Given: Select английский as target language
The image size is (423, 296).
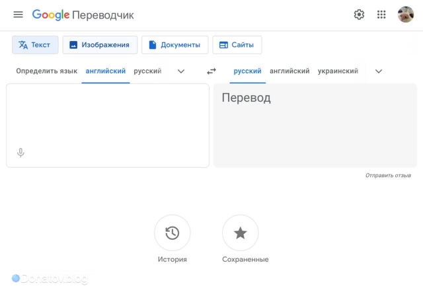Looking at the screenshot, I should pyautogui.click(x=289, y=71).
